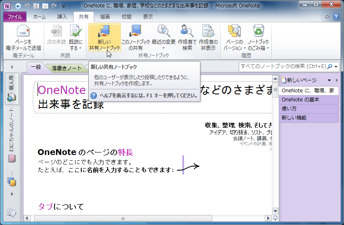
Task: Click the Undo button in quick access toolbar
Action: pos(27,6)
